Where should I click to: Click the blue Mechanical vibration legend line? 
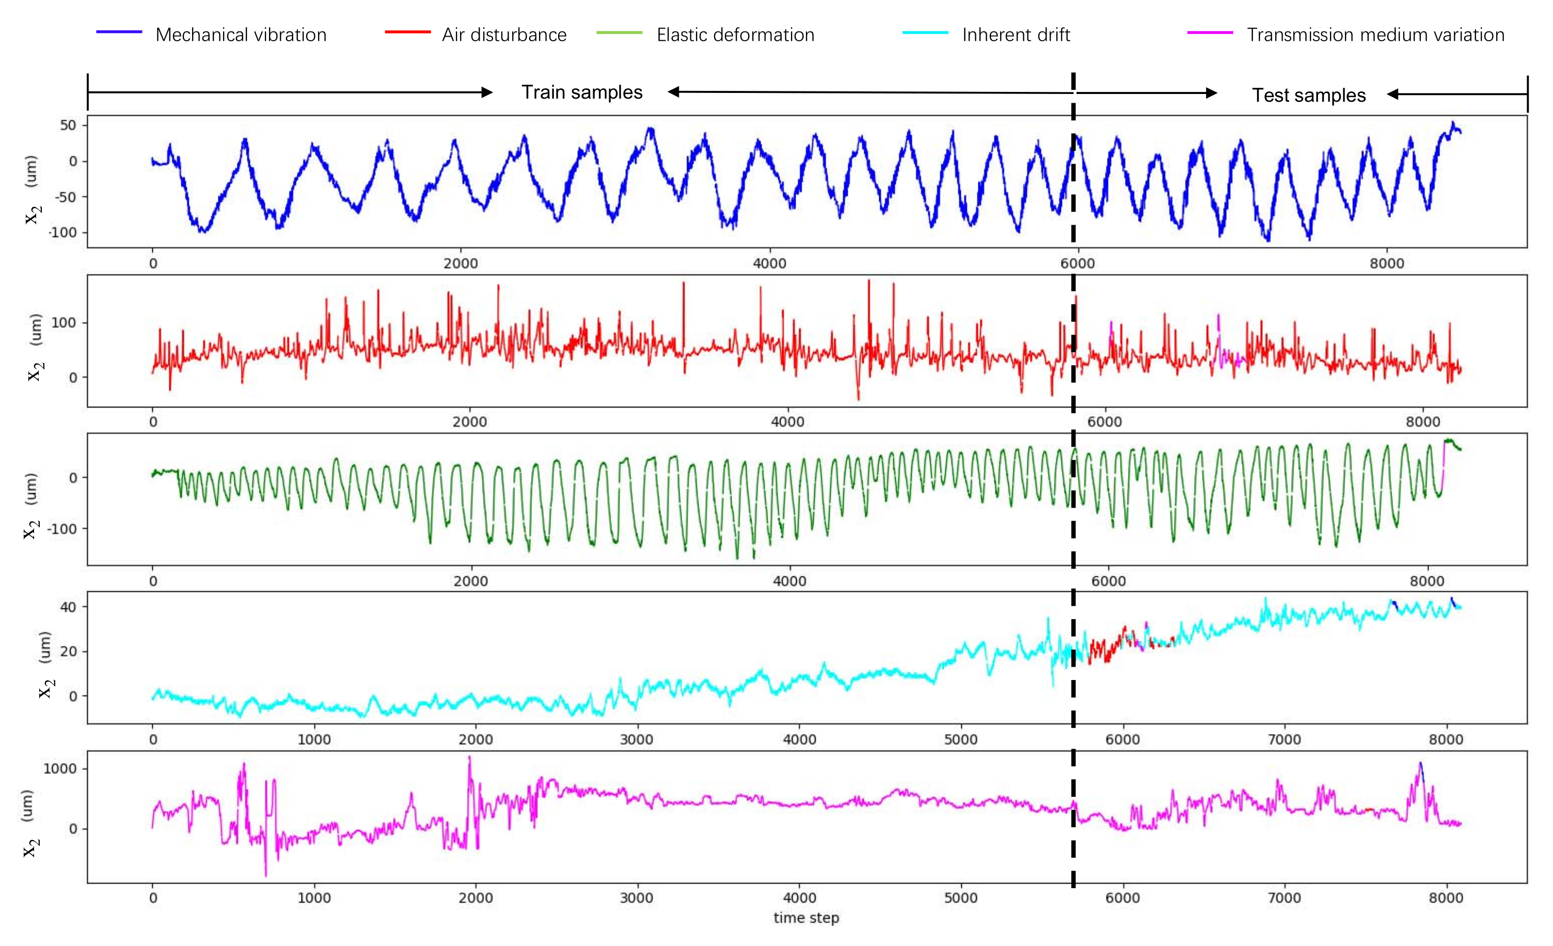(x=119, y=32)
